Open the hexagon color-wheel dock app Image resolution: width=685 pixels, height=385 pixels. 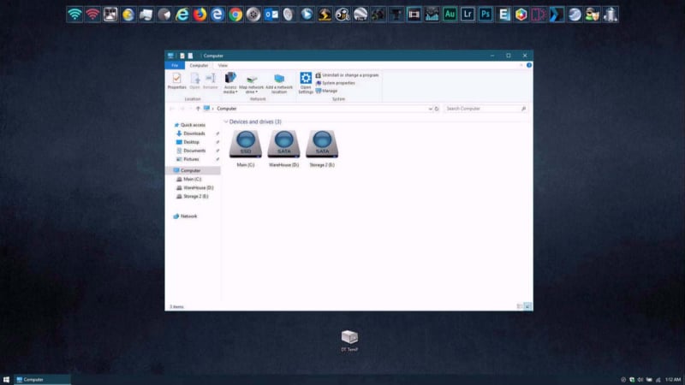(x=521, y=15)
